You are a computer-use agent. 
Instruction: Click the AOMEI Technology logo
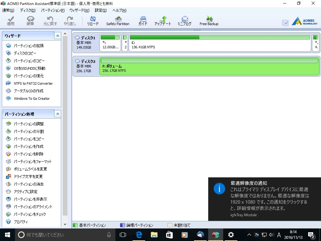(x=305, y=22)
